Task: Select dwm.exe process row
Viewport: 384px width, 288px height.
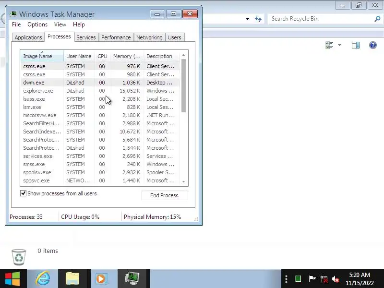Action: pos(100,83)
